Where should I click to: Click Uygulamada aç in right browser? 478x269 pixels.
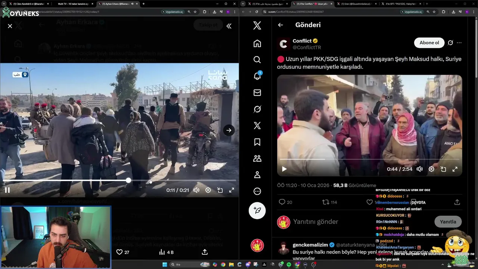point(412,12)
